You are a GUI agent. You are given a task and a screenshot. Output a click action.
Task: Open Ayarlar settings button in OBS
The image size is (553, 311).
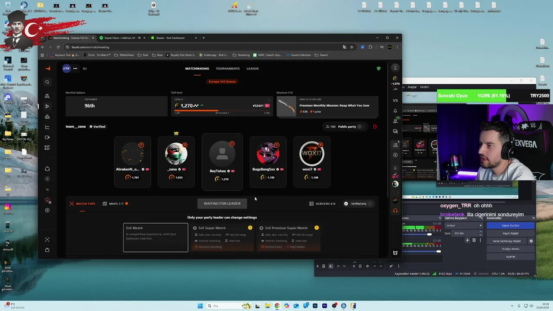[x=510, y=257]
